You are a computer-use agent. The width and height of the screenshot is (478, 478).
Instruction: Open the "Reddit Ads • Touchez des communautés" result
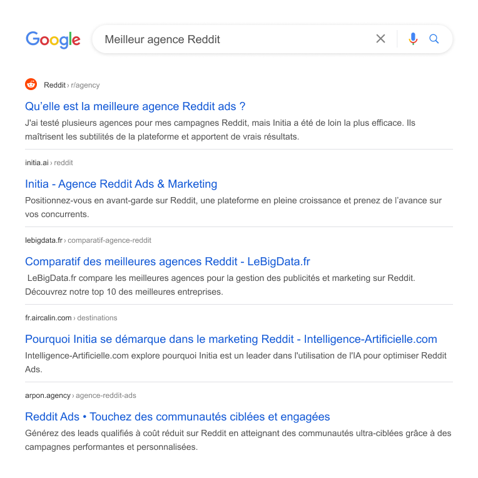click(178, 417)
